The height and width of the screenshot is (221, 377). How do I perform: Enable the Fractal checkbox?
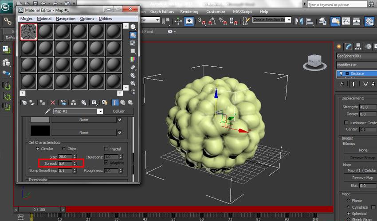(106, 149)
